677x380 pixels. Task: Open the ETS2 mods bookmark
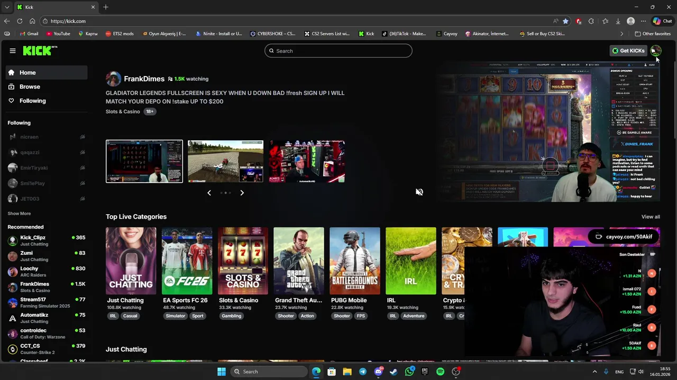(x=120, y=34)
